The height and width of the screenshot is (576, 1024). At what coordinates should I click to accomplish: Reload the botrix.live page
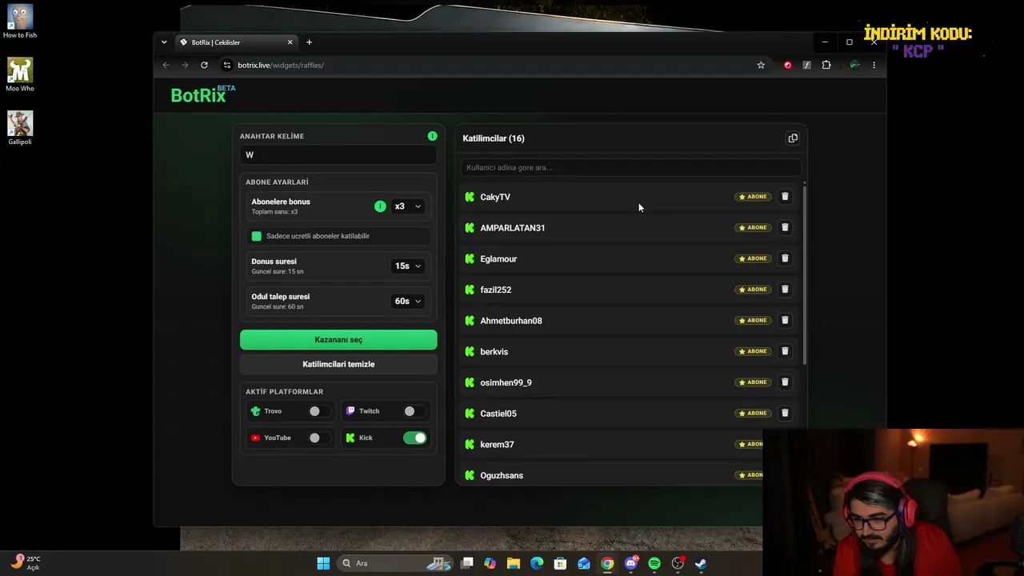204,65
